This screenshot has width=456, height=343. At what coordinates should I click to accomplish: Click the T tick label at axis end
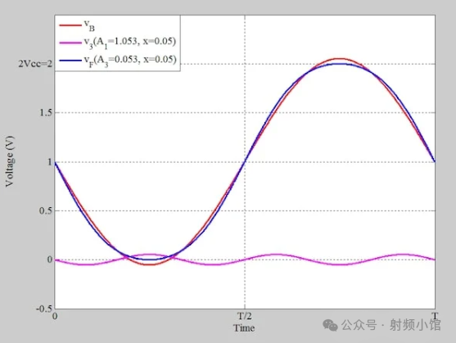coord(435,316)
